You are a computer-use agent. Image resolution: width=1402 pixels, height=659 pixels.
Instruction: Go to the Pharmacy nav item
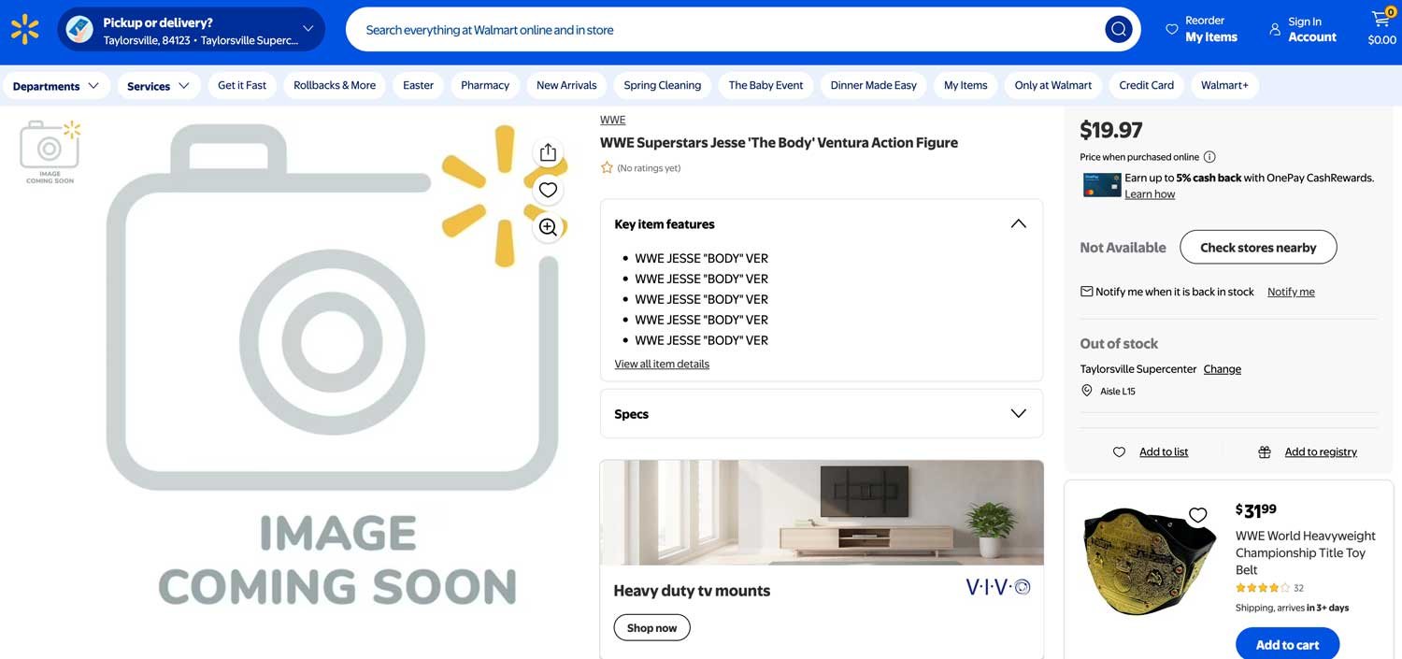pyautogui.click(x=484, y=85)
